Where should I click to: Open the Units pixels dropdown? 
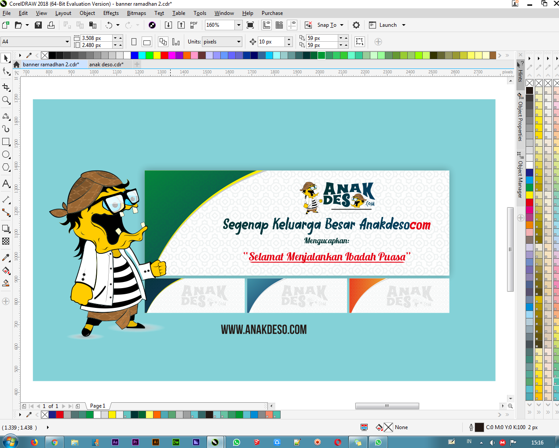click(x=239, y=42)
